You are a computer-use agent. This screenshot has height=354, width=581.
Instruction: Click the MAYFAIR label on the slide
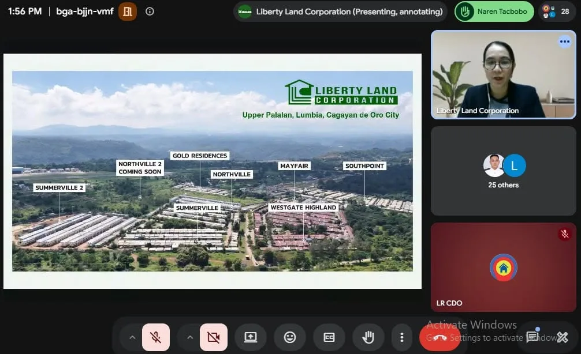[294, 166]
